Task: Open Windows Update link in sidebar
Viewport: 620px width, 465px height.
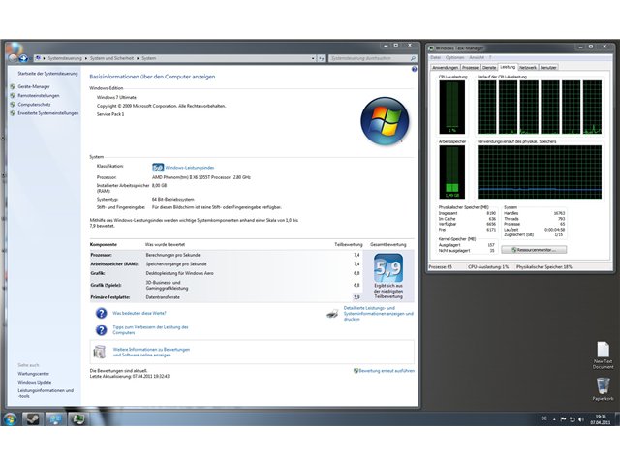Action: point(35,383)
